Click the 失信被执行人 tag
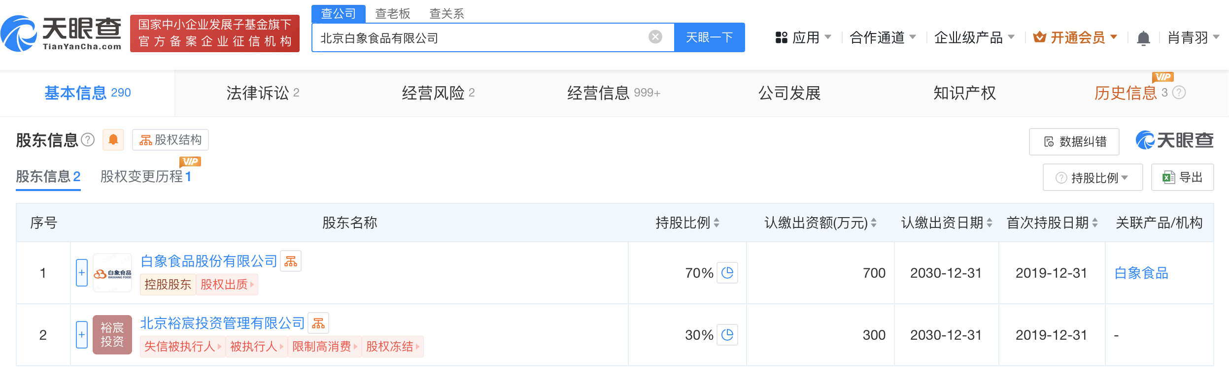1229x384 pixels. pos(183,347)
